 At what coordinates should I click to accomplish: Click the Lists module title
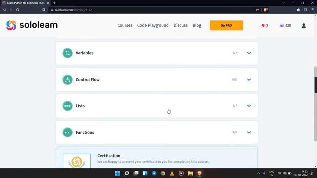(80, 106)
